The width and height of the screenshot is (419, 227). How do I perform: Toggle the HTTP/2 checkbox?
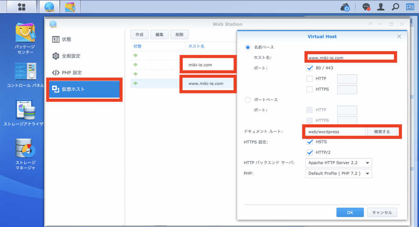310,152
